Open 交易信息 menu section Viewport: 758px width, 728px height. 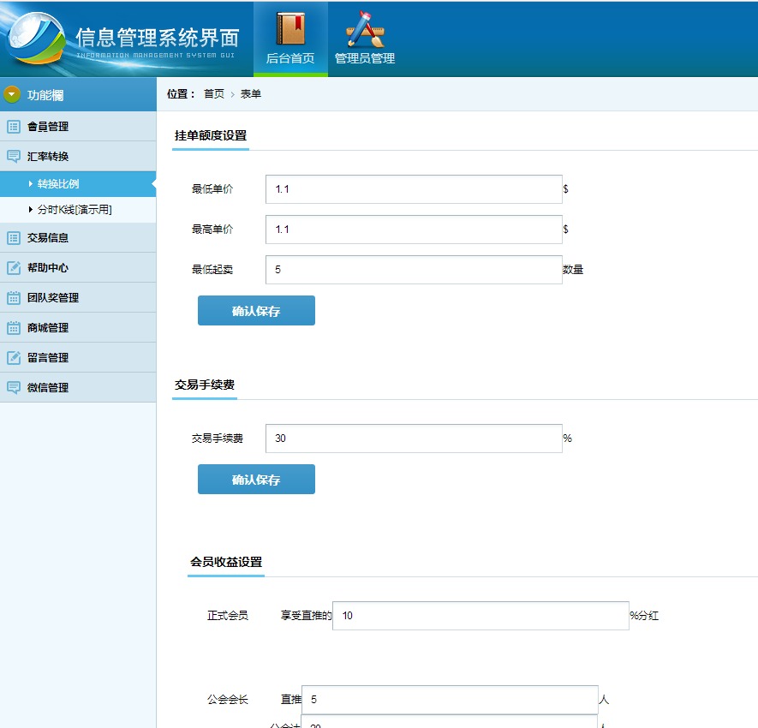click(x=78, y=238)
